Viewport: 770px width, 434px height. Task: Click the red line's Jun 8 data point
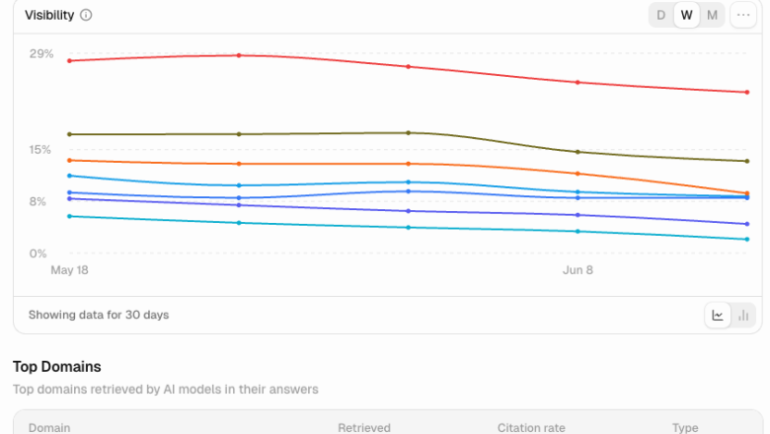click(577, 83)
